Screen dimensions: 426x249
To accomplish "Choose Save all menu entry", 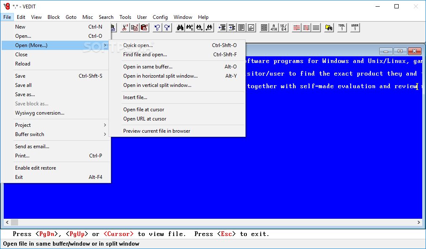I will [x=56, y=85].
